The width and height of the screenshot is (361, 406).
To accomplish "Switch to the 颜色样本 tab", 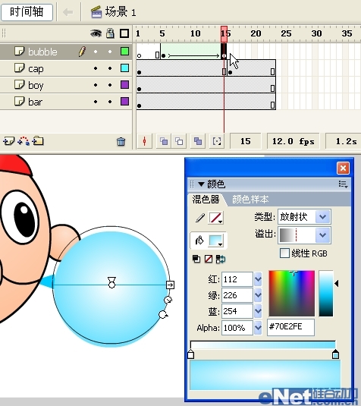I will [x=250, y=200].
